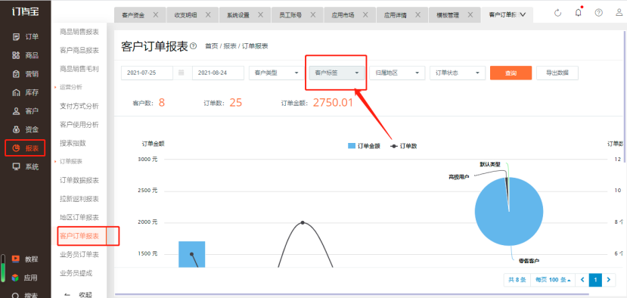The image size is (627, 298).
Task: Edit end date field 2021-08-24
Action: point(218,73)
